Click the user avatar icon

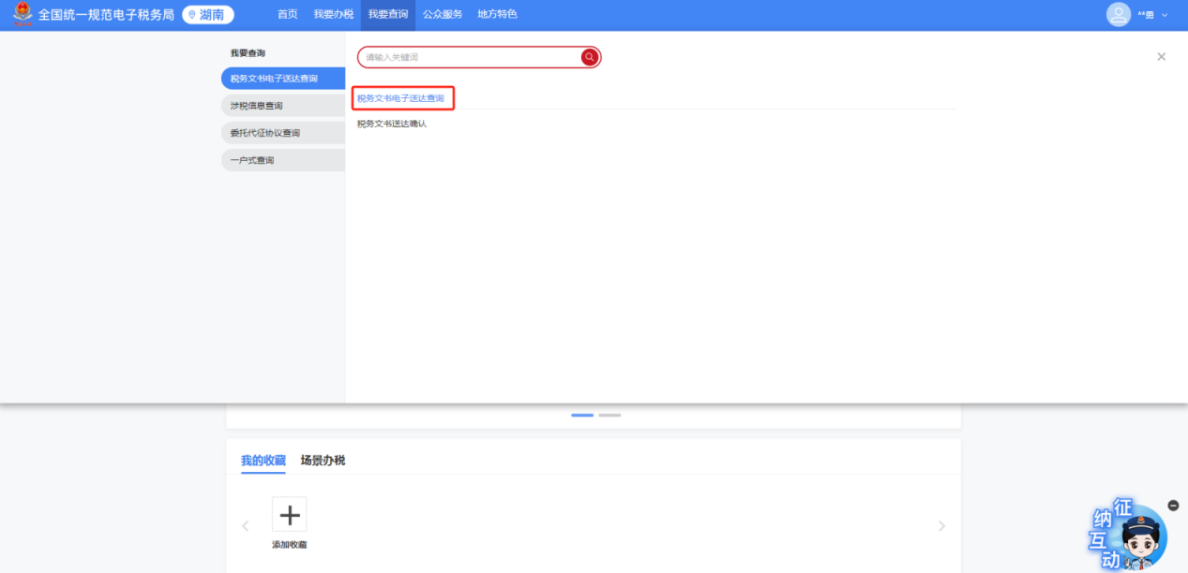[x=1118, y=14]
